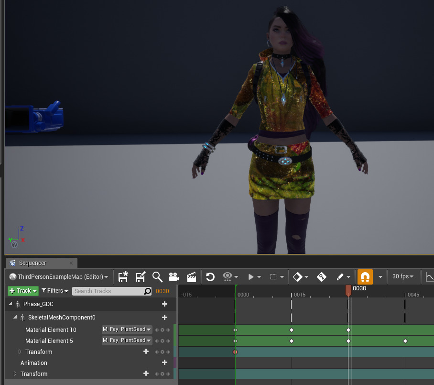Click the auto-key tag icon
Viewport: 434px width, 385px height.
pos(322,277)
